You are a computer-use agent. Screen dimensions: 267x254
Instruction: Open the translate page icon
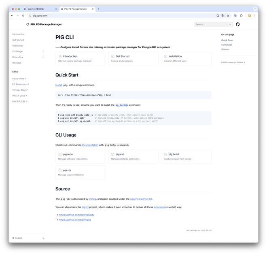223,15
